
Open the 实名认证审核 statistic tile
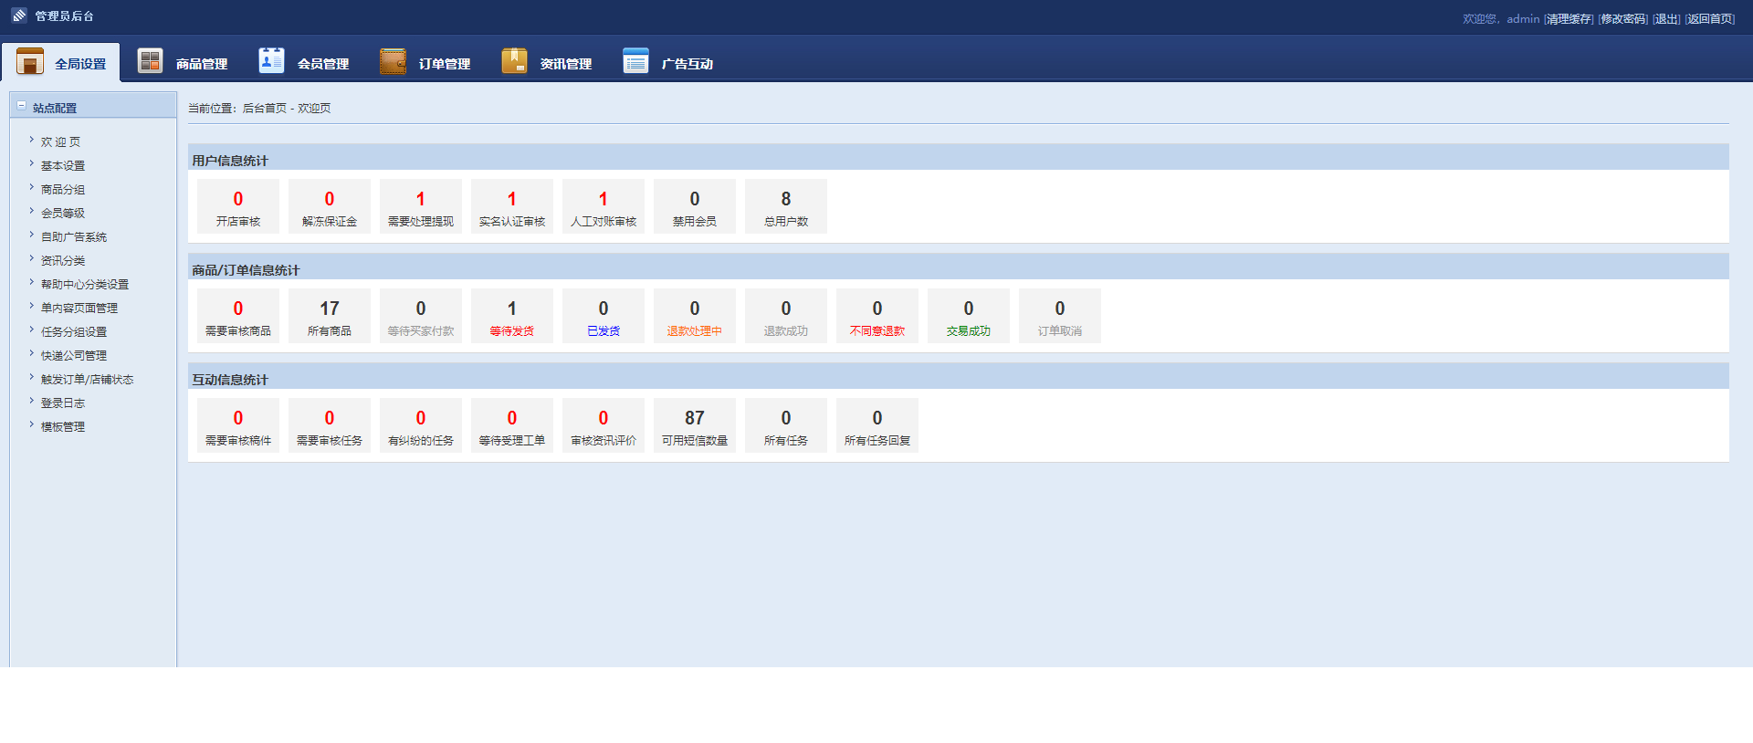tap(511, 207)
